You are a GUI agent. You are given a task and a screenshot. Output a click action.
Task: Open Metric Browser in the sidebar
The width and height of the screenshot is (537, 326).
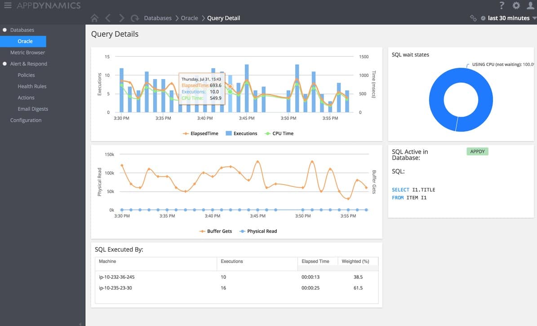(x=27, y=53)
